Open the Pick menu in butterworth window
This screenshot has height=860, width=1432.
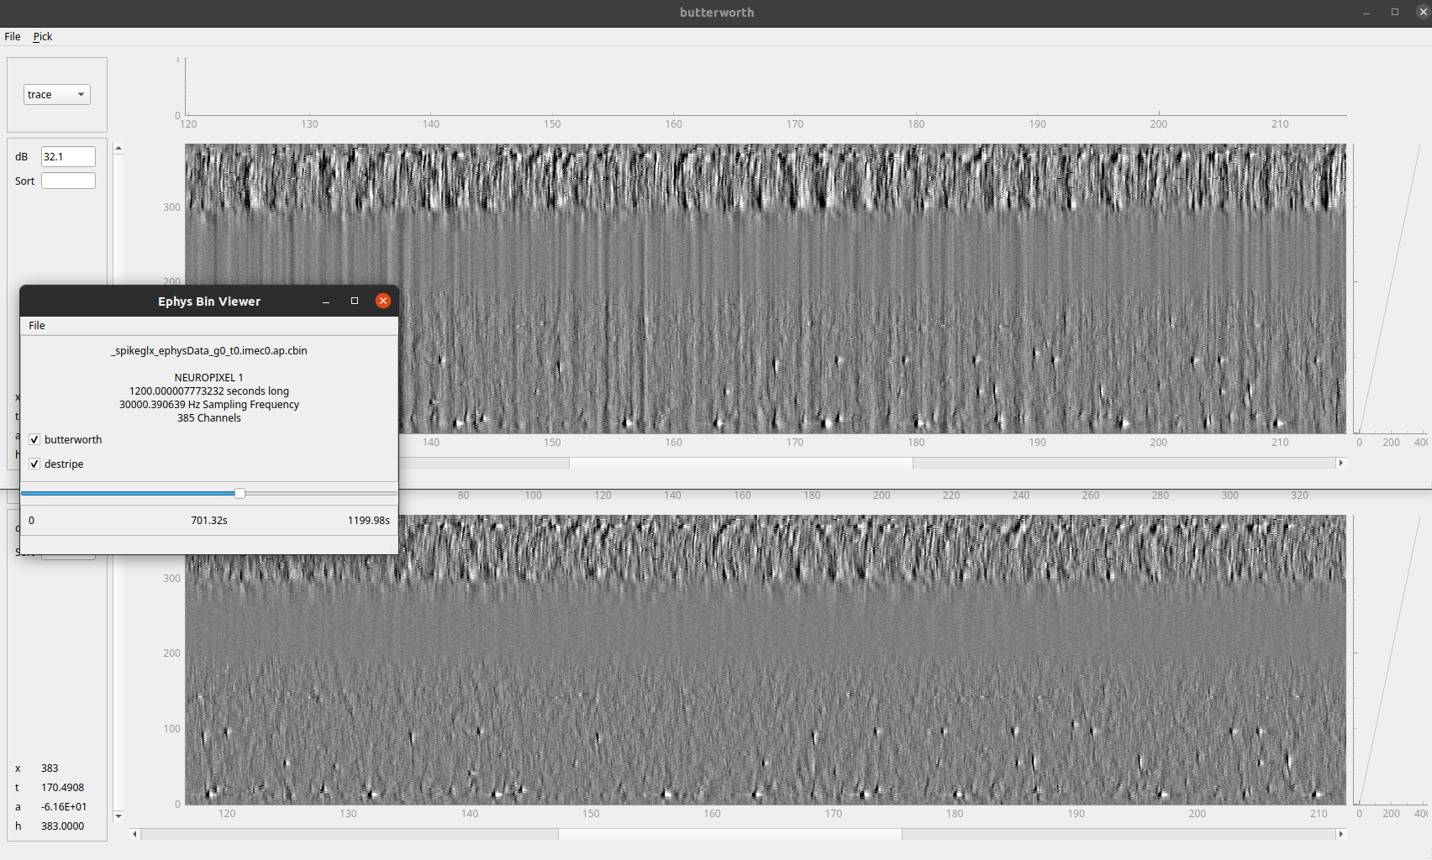pos(43,37)
